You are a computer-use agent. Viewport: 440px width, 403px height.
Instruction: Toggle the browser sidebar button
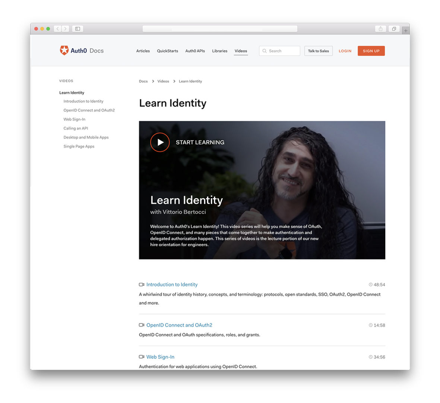pos(78,29)
